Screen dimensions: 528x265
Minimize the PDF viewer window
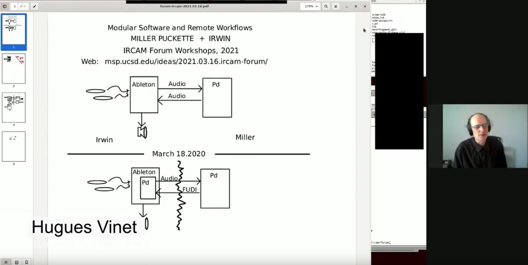[x=346, y=6]
